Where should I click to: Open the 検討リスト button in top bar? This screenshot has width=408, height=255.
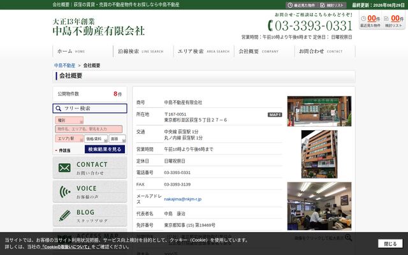(x=332, y=5)
